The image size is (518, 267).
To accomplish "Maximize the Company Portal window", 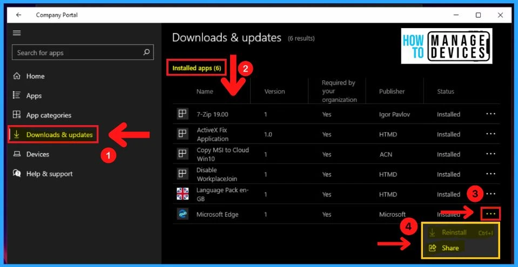I will [x=478, y=15].
